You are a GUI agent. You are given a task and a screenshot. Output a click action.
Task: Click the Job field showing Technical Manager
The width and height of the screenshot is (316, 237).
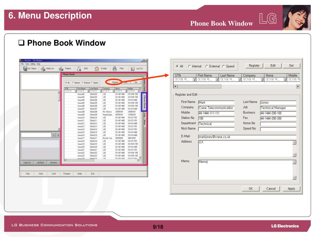278,108
